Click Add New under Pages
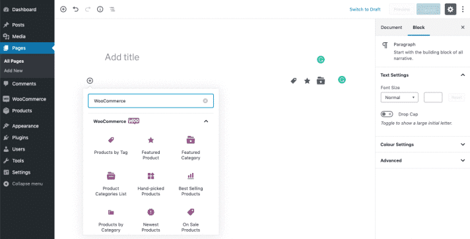Image resolution: width=470 pixels, height=239 pixels. click(x=13, y=71)
